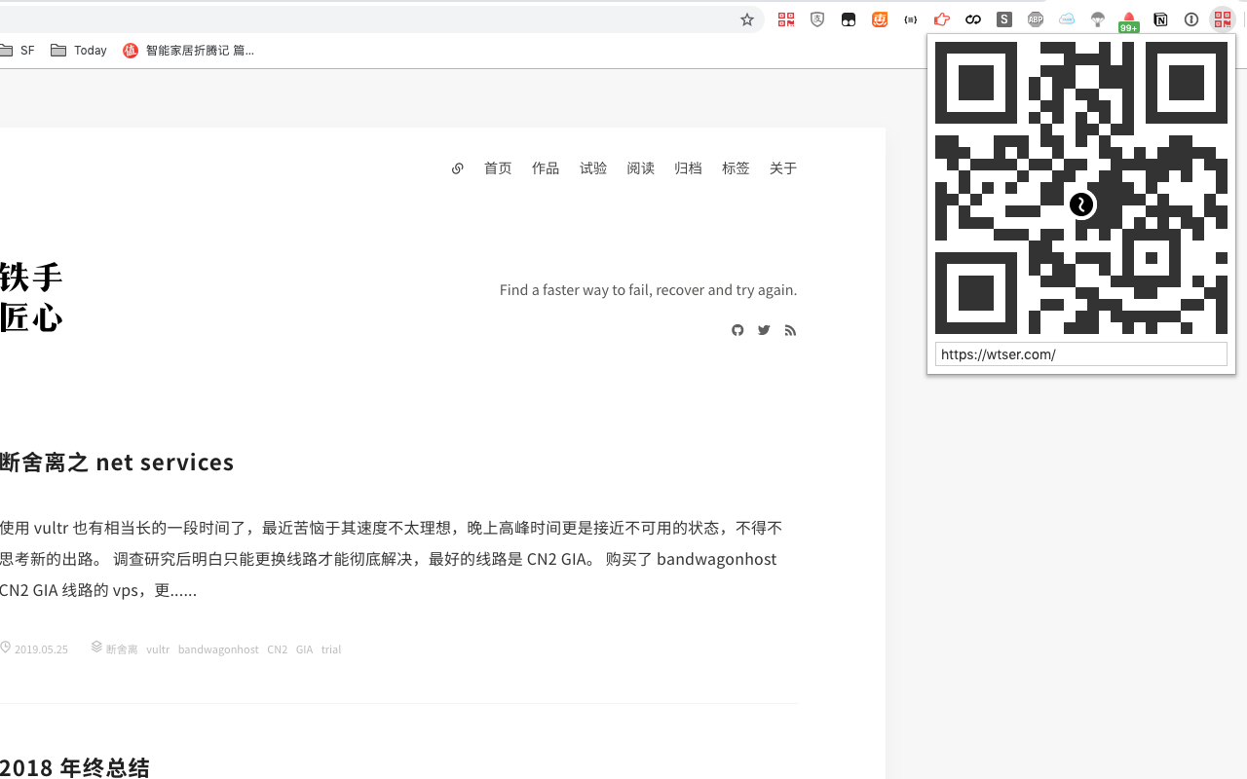The height and width of the screenshot is (779, 1247).
Task: Open the GitHub profile icon
Action: (x=737, y=330)
